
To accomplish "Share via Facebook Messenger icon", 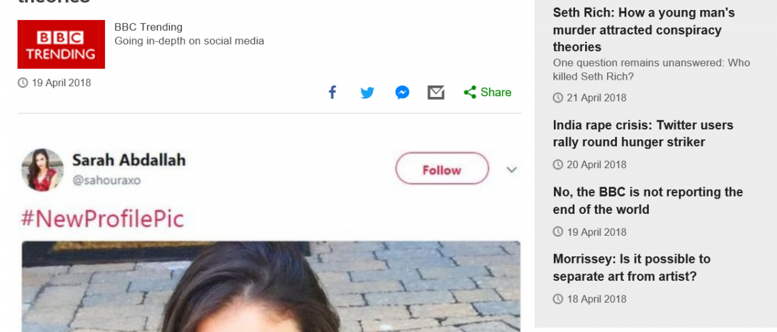I will 402,93.
